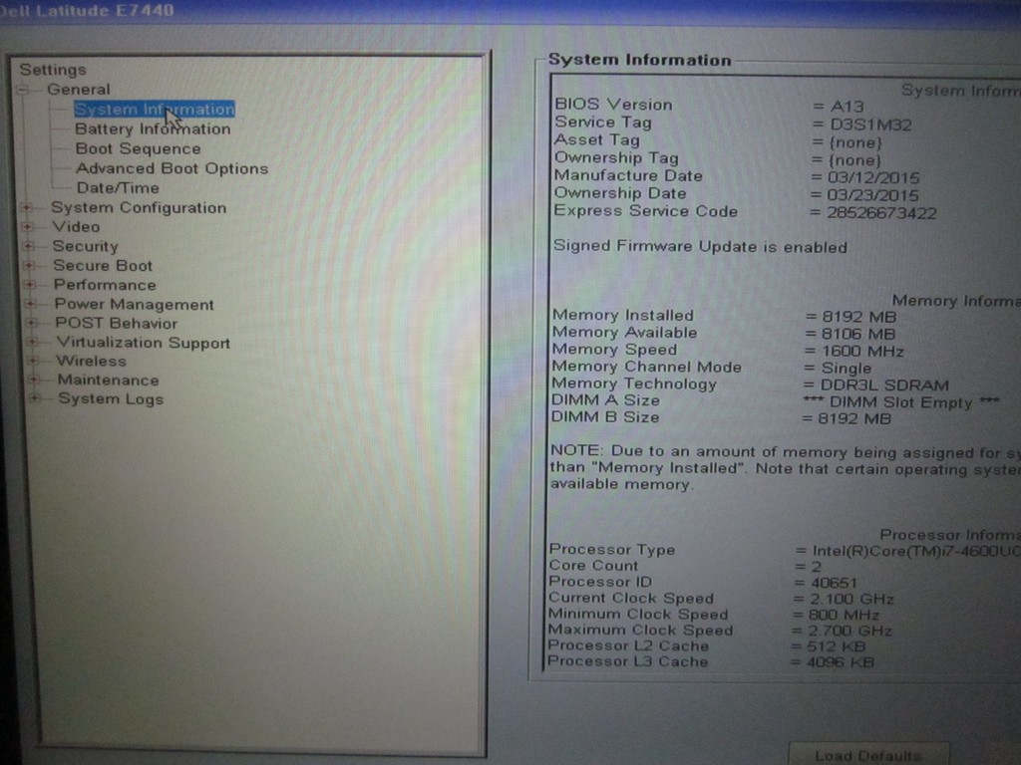The image size is (1021, 765).
Task: Click the Core Count value "2"
Action: click(x=817, y=567)
